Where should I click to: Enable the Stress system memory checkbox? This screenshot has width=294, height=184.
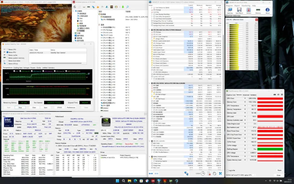click(8, 58)
